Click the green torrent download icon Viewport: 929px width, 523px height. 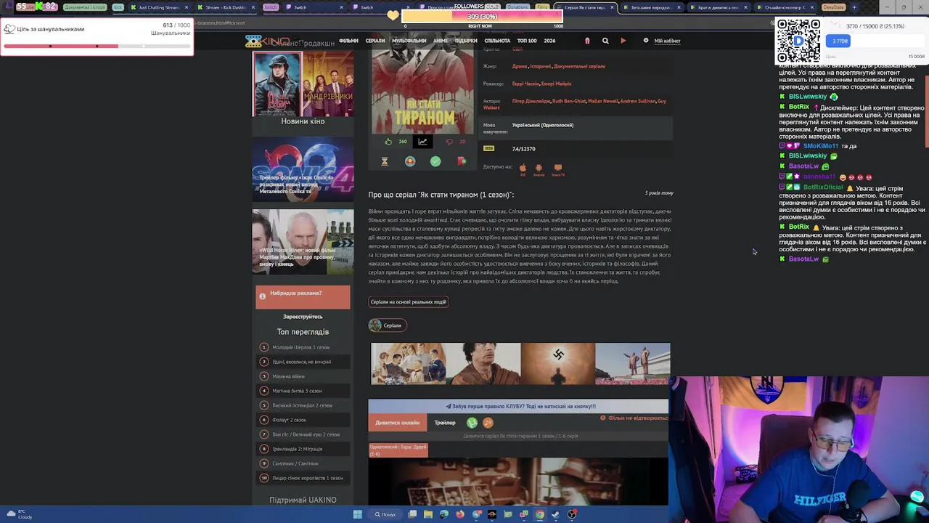472,423
